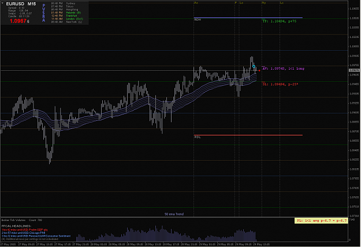Screen dimensions: 361x247
Task: Click the RDH line label
Action: (x=198, y=20)
